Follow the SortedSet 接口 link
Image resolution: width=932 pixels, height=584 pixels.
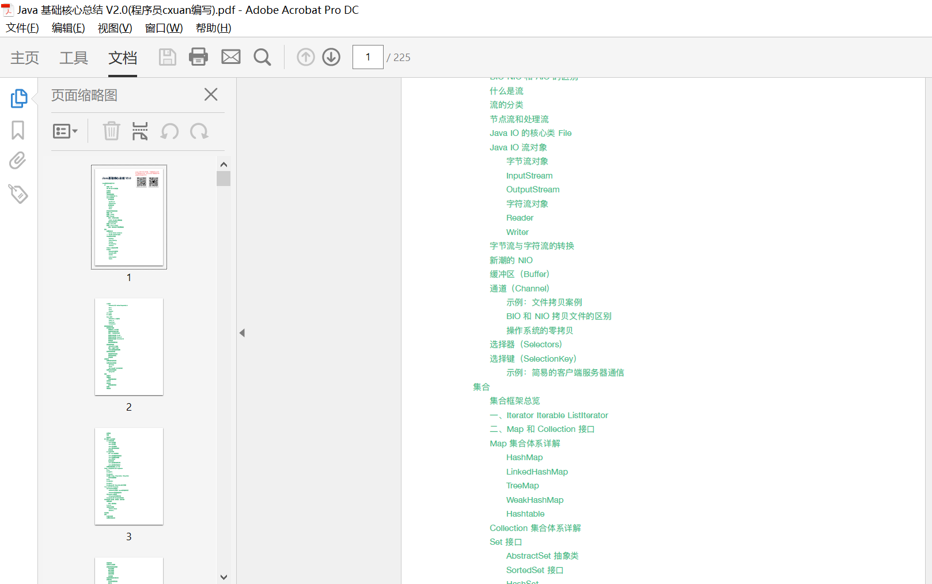click(x=535, y=570)
